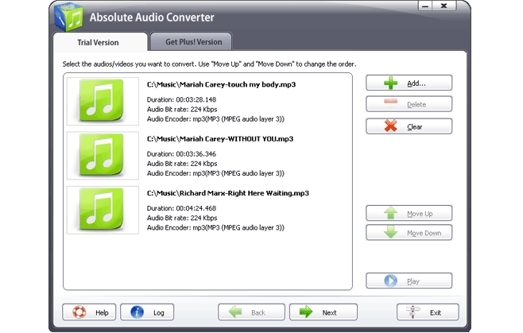This screenshot has height=333, width=523.
Task: Click the green left arrow Back icon
Action: click(x=235, y=312)
